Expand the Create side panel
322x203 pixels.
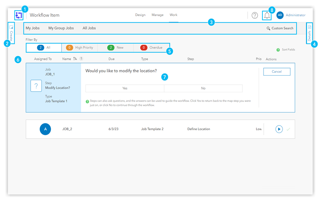pyautogui.click(x=11, y=33)
